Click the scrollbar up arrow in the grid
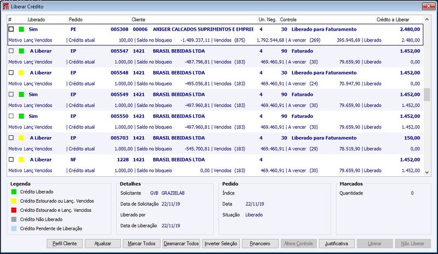 427,20
